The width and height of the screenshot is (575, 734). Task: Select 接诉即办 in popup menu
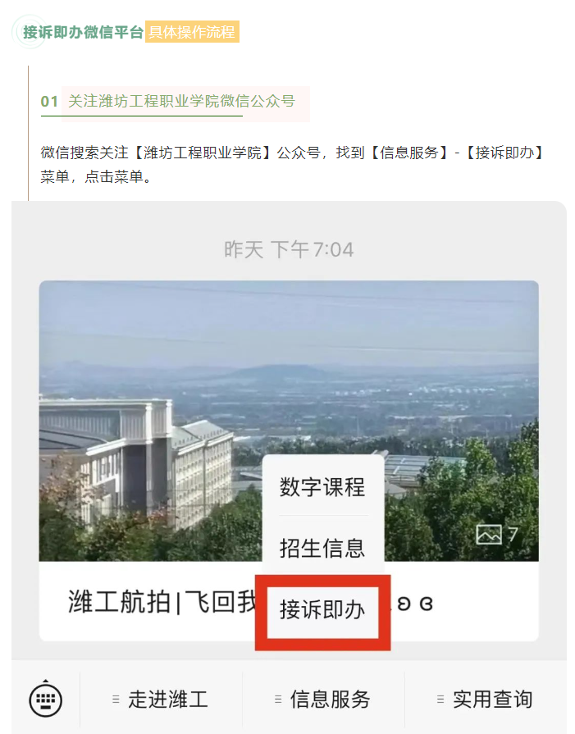pos(322,610)
